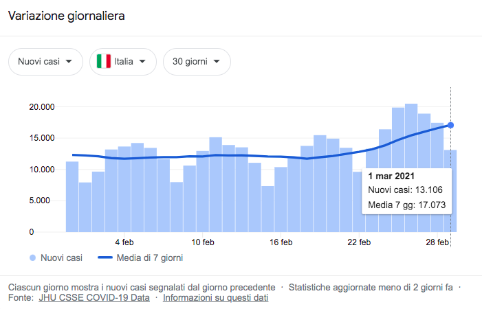
Task: Click the first bar on the left
Action: click(x=72, y=196)
